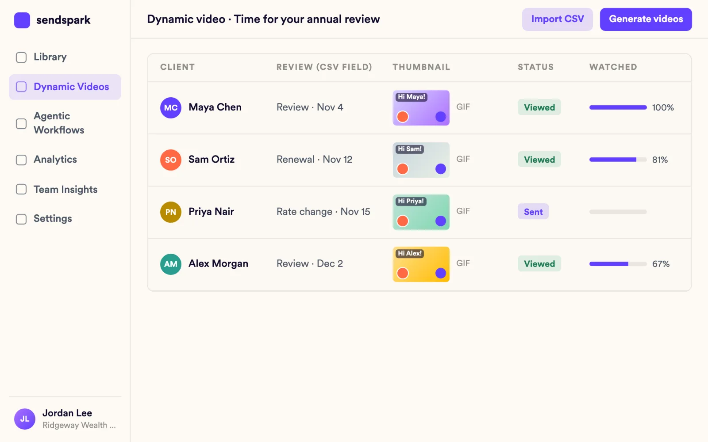
Task: Click the Generate videos button
Action: [x=646, y=19]
